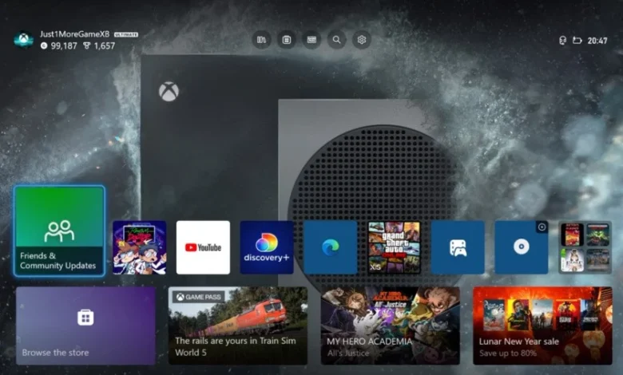
Task: Launch the discovery+ app tile
Action: tap(267, 247)
